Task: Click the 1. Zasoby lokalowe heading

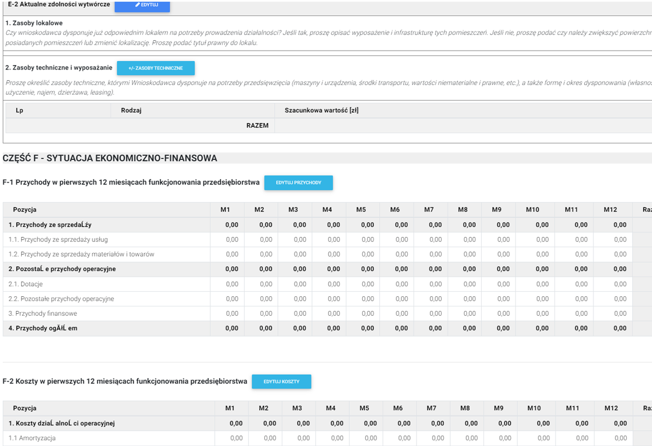Action: pyautogui.click(x=34, y=23)
